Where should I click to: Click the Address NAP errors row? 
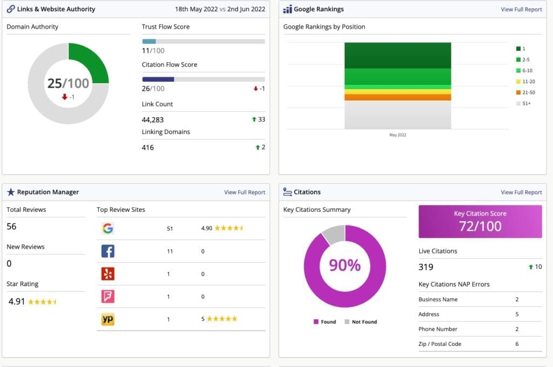(480, 314)
